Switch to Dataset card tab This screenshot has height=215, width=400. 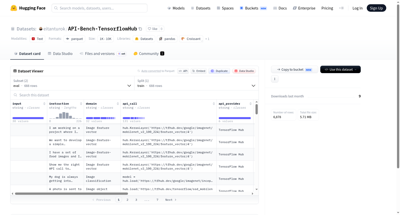(27, 54)
